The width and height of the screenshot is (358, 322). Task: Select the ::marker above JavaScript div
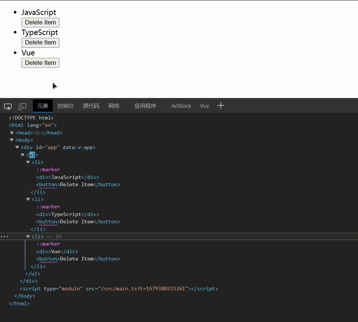[x=48, y=169]
